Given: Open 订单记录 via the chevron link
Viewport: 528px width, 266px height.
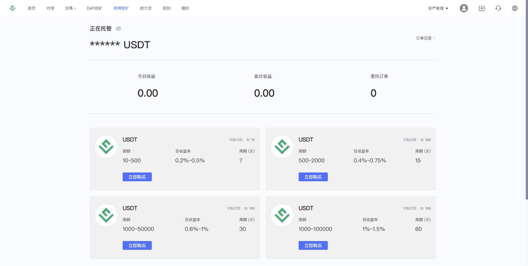Looking at the screenshot, I should click(426, 38).
